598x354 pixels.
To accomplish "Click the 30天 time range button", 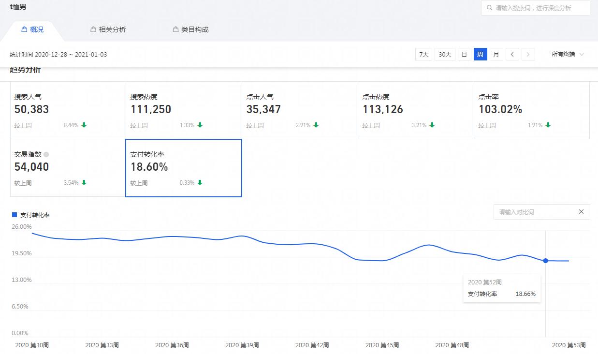I will click(x=444, y=54).
